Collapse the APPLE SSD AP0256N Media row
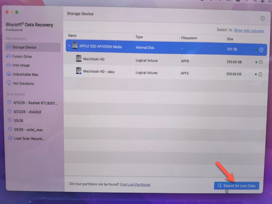The image size is (272, 204). (69, 46)
